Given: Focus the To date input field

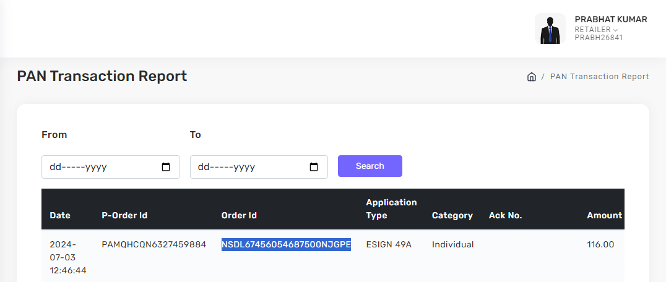Looking at the screenshot, I should point(248,167).
